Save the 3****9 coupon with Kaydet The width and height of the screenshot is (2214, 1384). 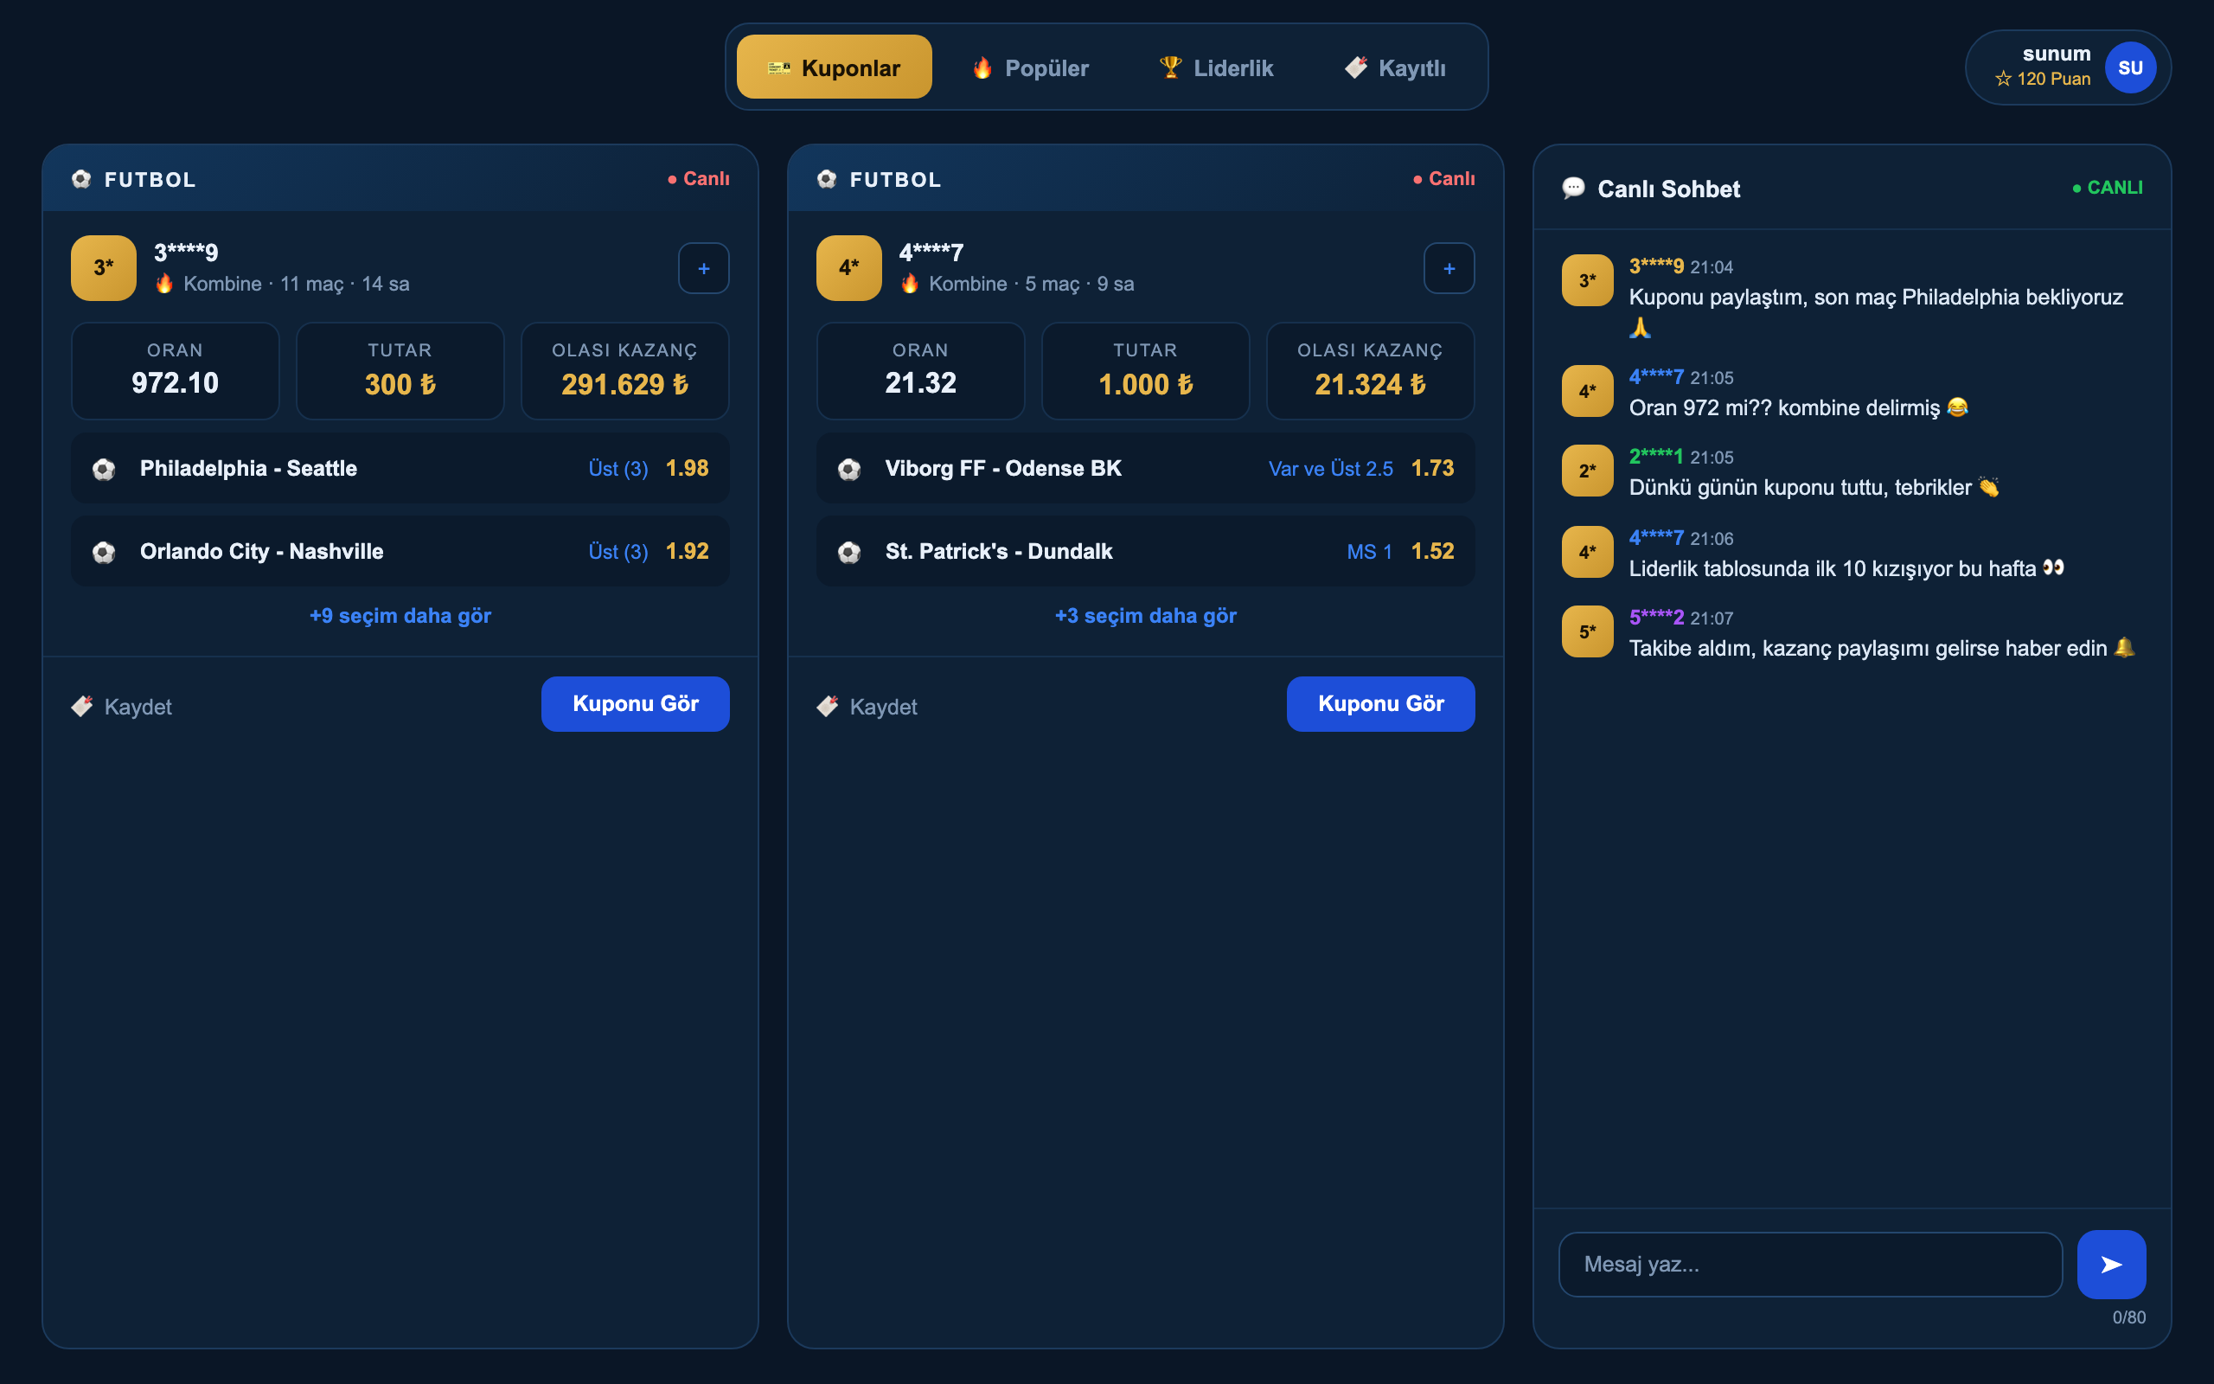coord(122,707)
